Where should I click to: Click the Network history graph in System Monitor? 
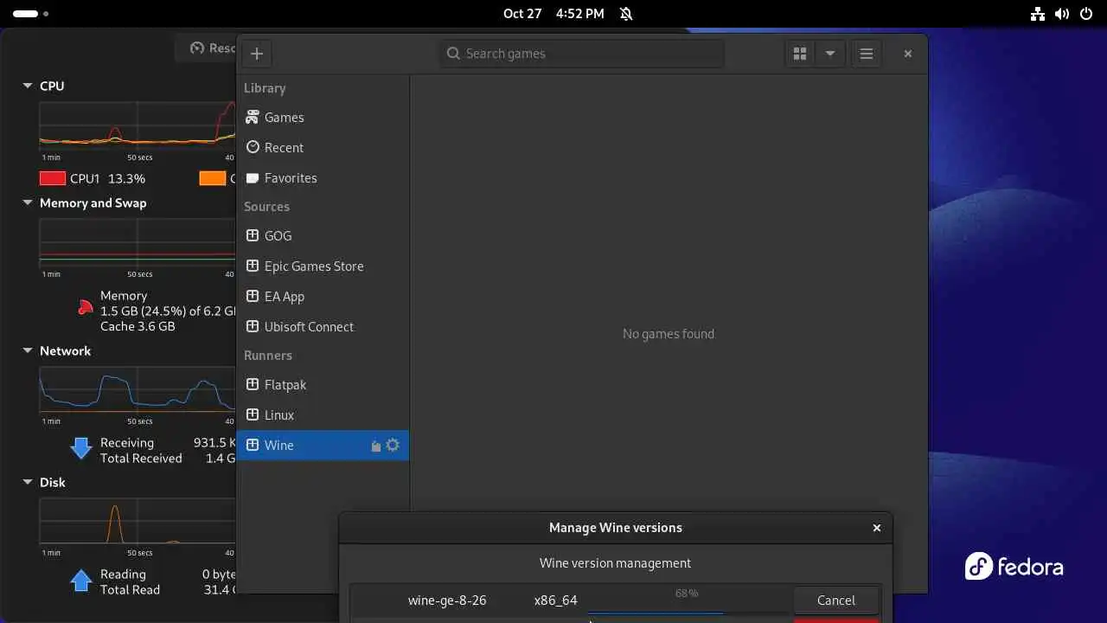(138, 389)
